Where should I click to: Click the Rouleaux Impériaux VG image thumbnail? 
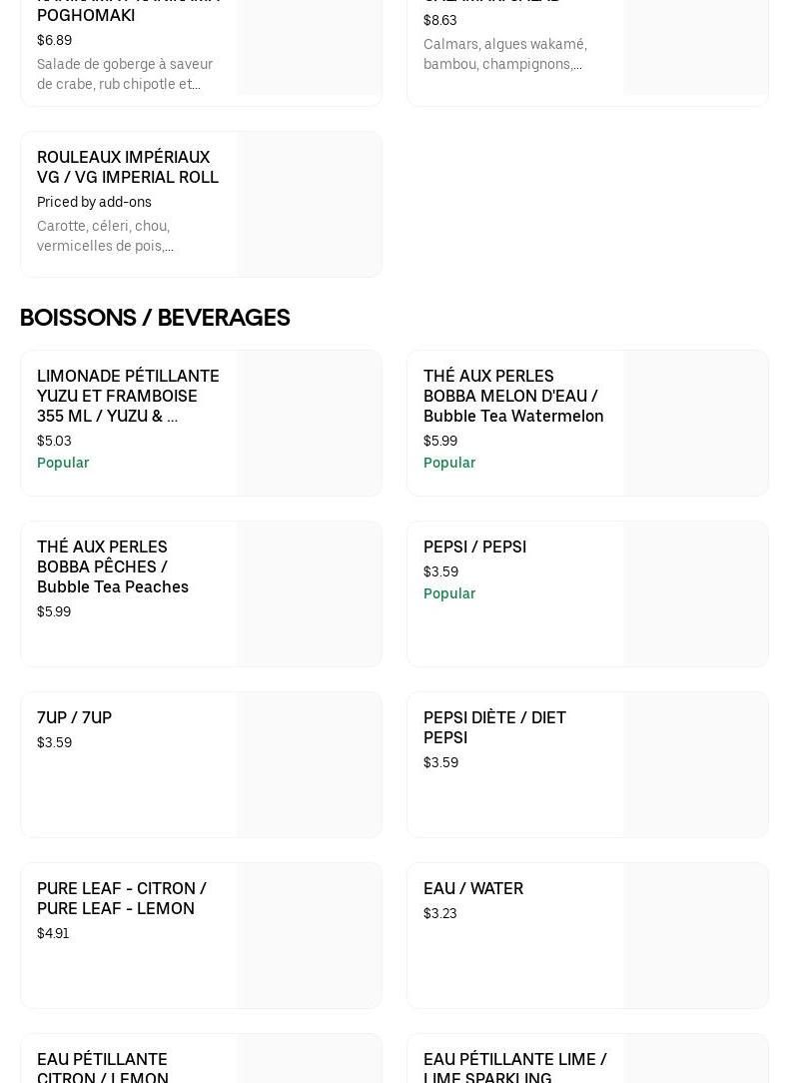[309, 204]
